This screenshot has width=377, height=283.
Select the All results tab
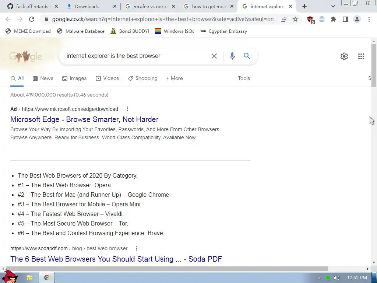click(x=17, y=78)
